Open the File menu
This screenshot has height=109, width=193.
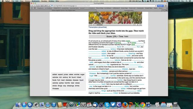[x=13, y=1]
